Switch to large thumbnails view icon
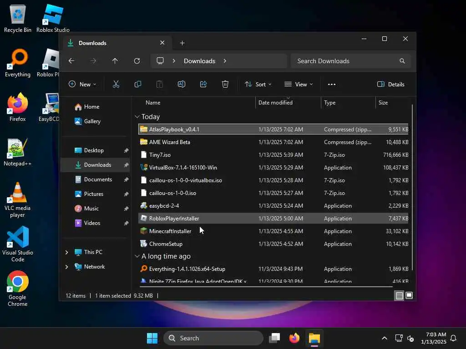Screen dimensions: 466x349 click(409, 295)
